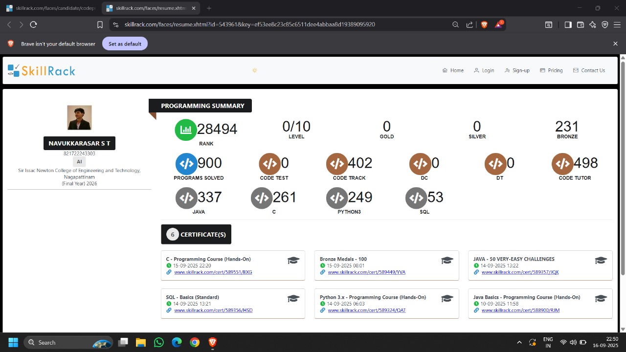
Task: Bookmark this page using bookmark icon
Action: click(x=100, y=24)
